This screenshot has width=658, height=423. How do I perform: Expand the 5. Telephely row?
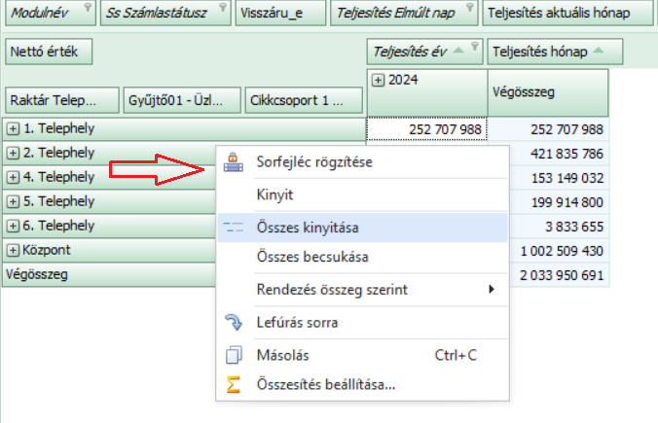(12, 201)
